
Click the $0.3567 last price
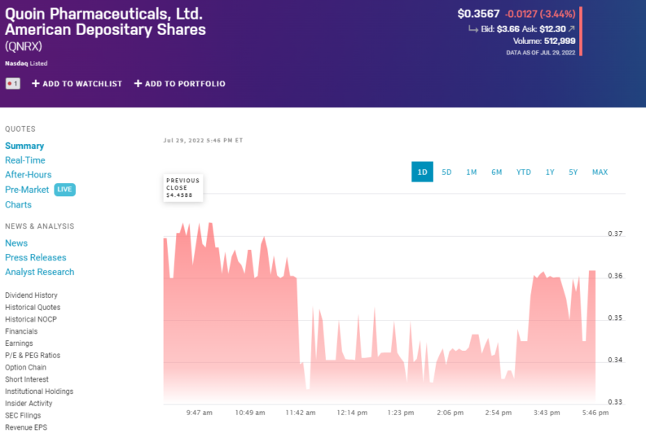tap(478, 14)
